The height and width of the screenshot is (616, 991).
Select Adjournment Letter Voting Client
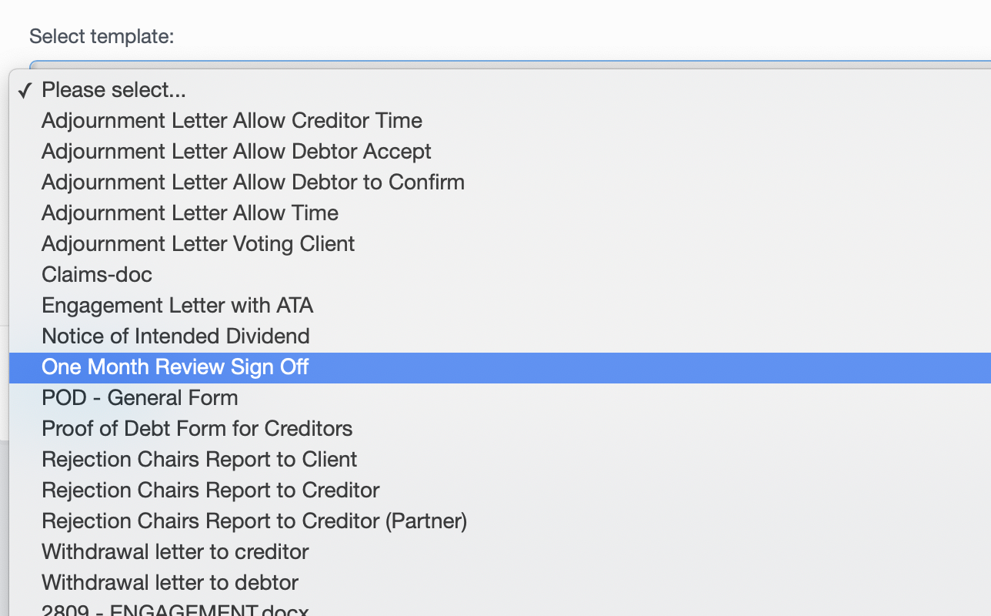pyautogui.click(x=198, y=244)
